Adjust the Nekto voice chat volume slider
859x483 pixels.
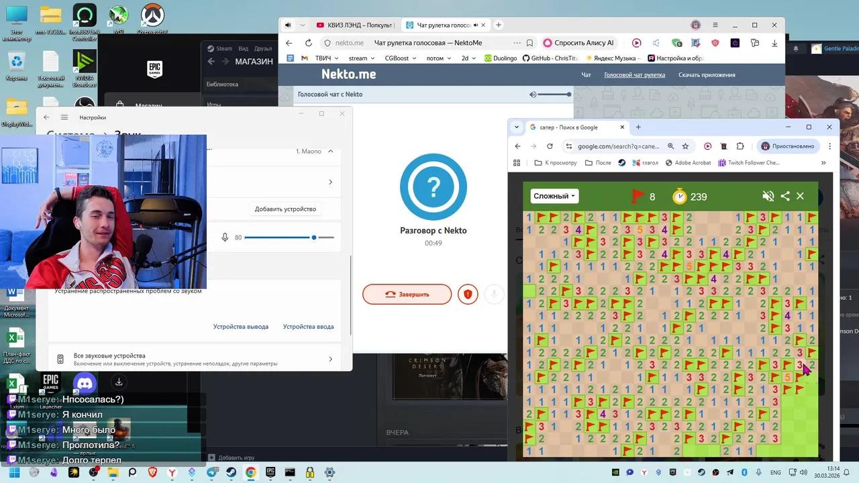pos(554,95)
